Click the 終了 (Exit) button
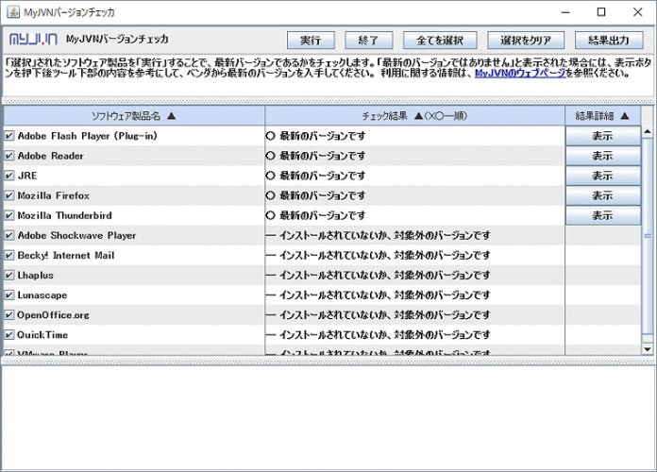657x472 pixels. 368,41
